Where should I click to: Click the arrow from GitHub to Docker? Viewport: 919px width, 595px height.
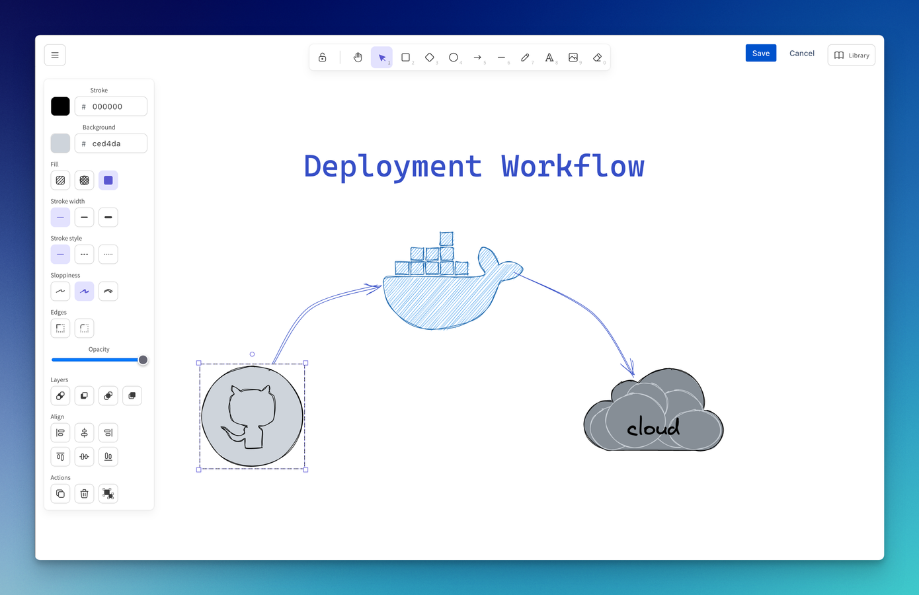pos(308,309)
